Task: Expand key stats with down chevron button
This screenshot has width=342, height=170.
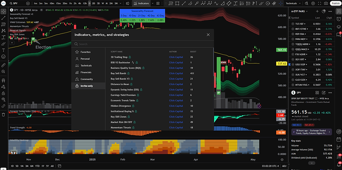Action: tap(312, 163)
